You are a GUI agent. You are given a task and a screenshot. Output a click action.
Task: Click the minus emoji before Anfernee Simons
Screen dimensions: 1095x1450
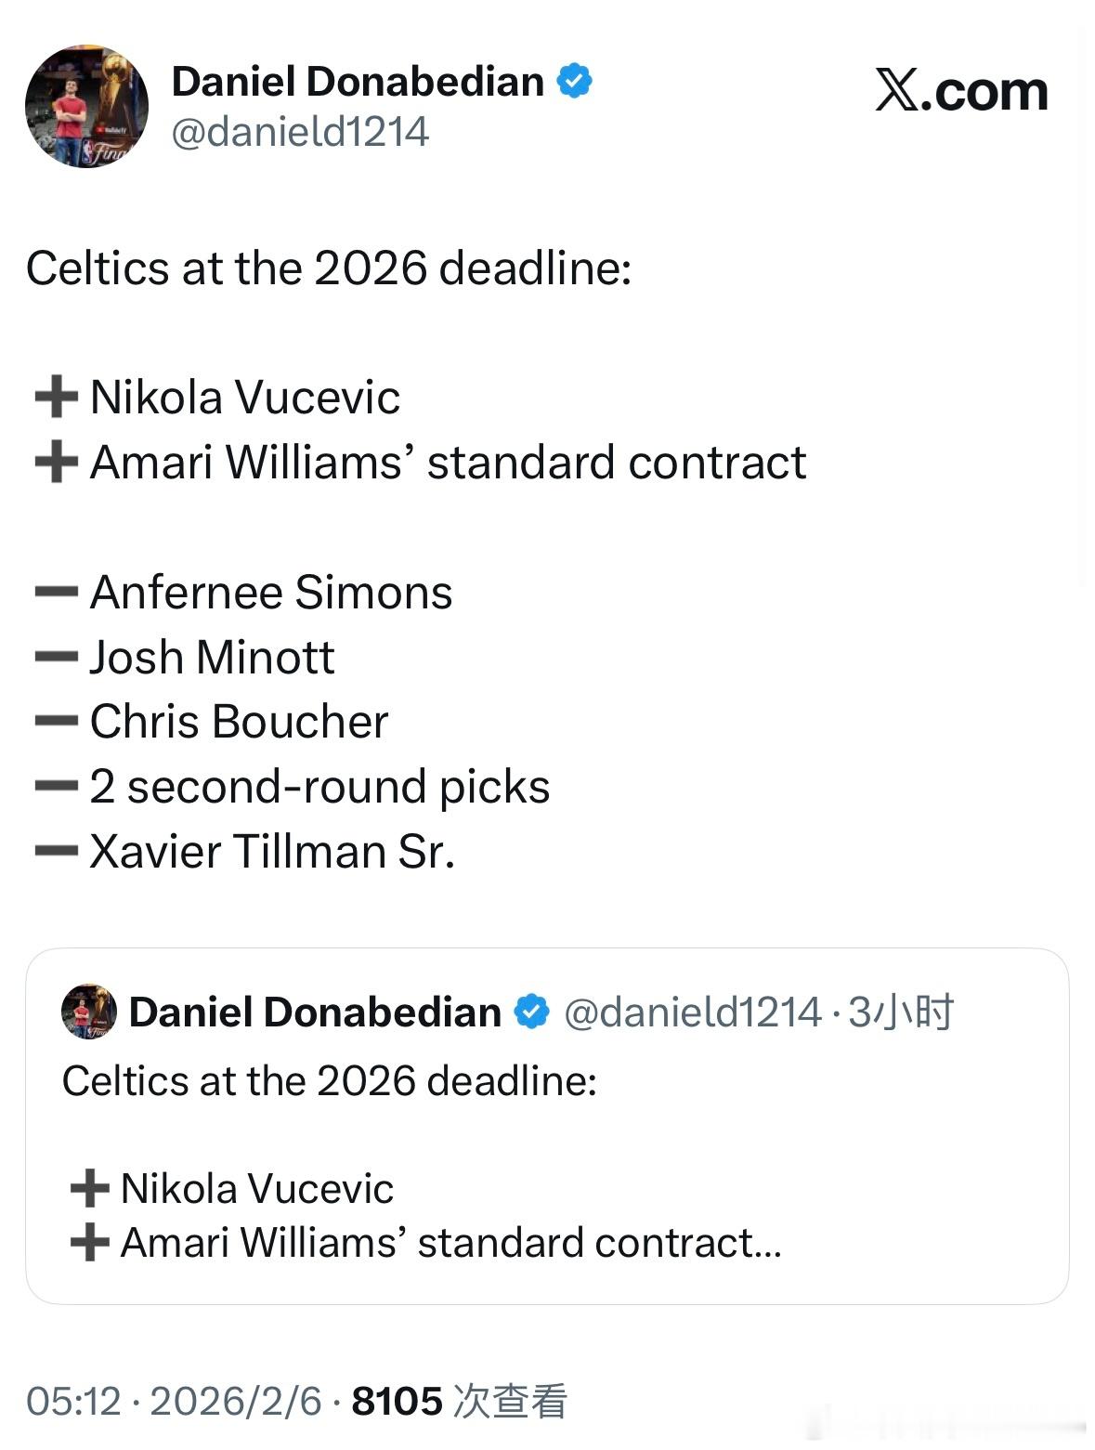[56, 592]
